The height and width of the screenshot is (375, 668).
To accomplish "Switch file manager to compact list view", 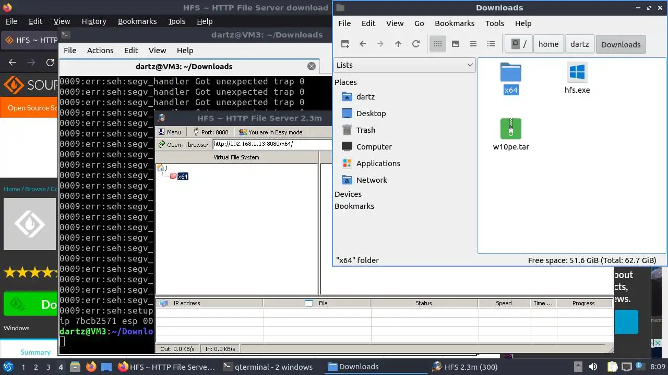I will pyautogui.click(x=473, y=44).
